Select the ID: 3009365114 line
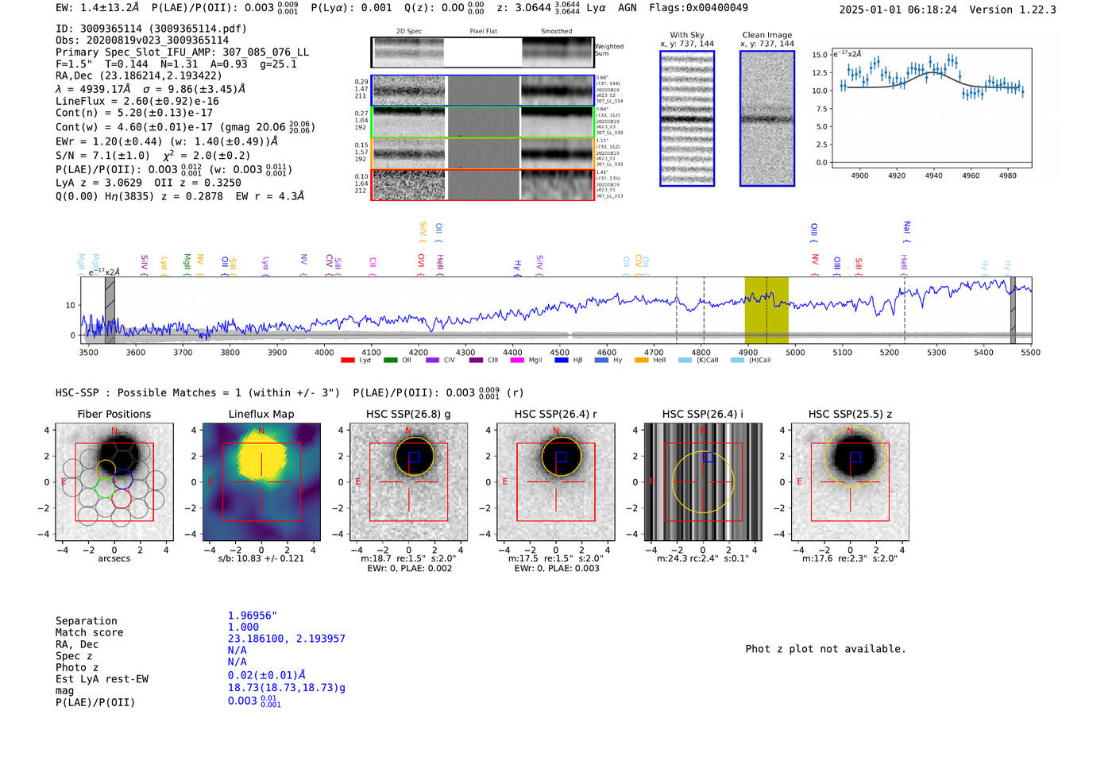Screen dimensions: 1112x757 tap(151, 29)
